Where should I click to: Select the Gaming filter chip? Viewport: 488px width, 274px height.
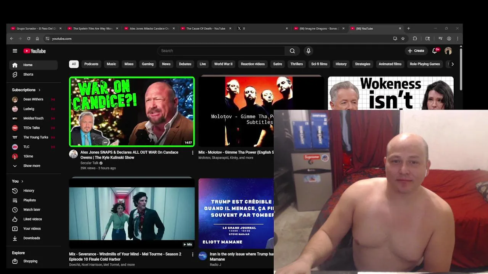click(x=148, y=64)
